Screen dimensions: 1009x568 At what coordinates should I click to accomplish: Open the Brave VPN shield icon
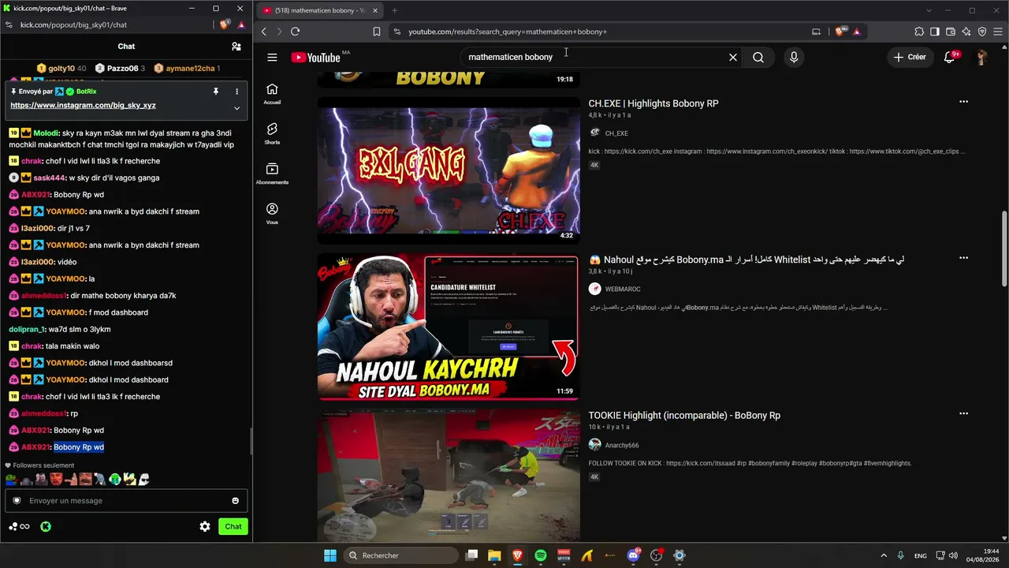coord(982,32)
